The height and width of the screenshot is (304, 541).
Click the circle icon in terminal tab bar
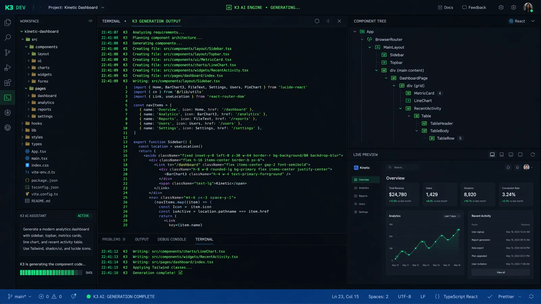(x=317, y=21)
